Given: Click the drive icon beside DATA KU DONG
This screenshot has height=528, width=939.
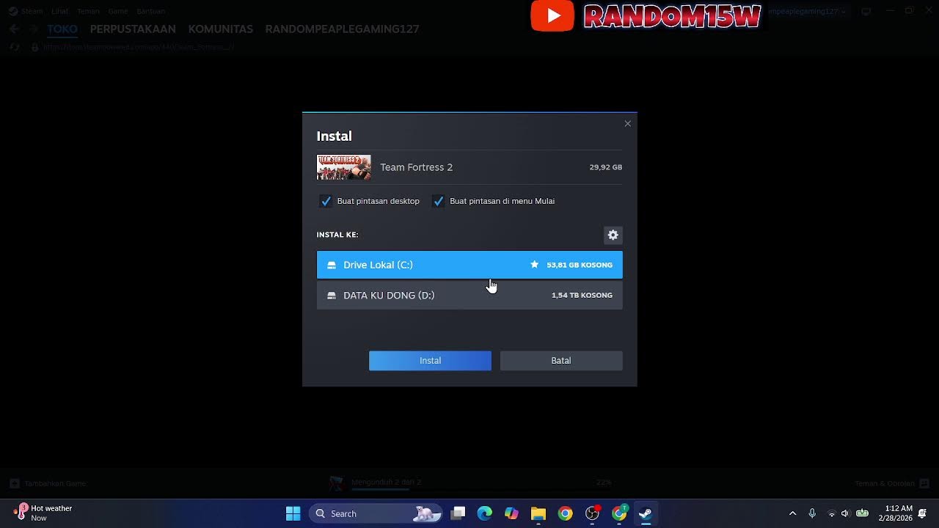Looking at the screenshot, I should tap(332, 296).
